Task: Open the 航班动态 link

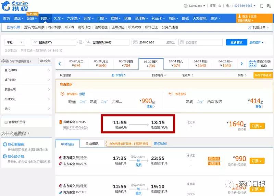Action: [x=84, y=27]
